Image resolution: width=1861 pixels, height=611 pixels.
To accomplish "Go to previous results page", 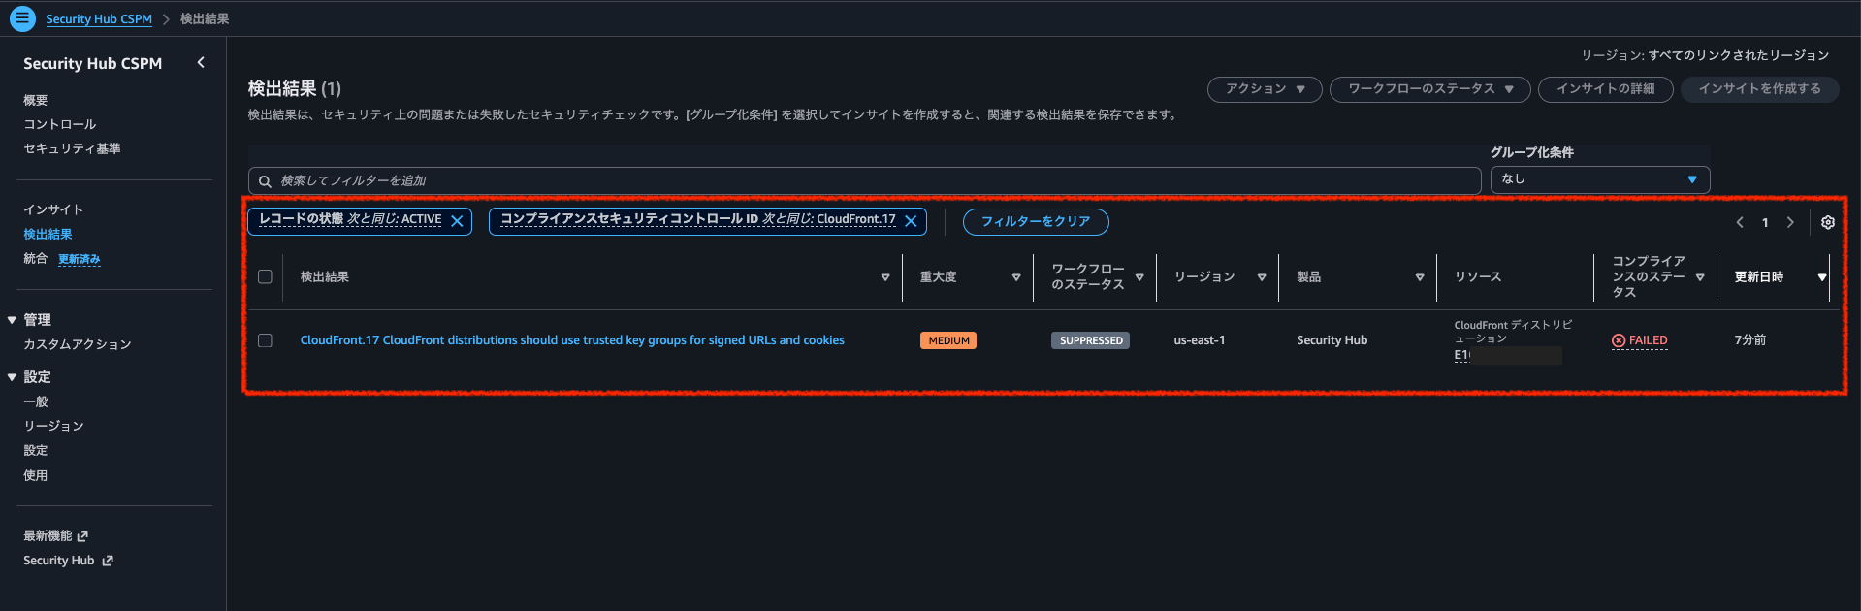I will [x=1740, y=222].
